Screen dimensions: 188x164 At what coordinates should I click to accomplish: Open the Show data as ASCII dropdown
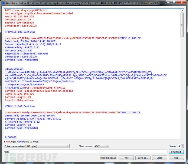[101, 146]
